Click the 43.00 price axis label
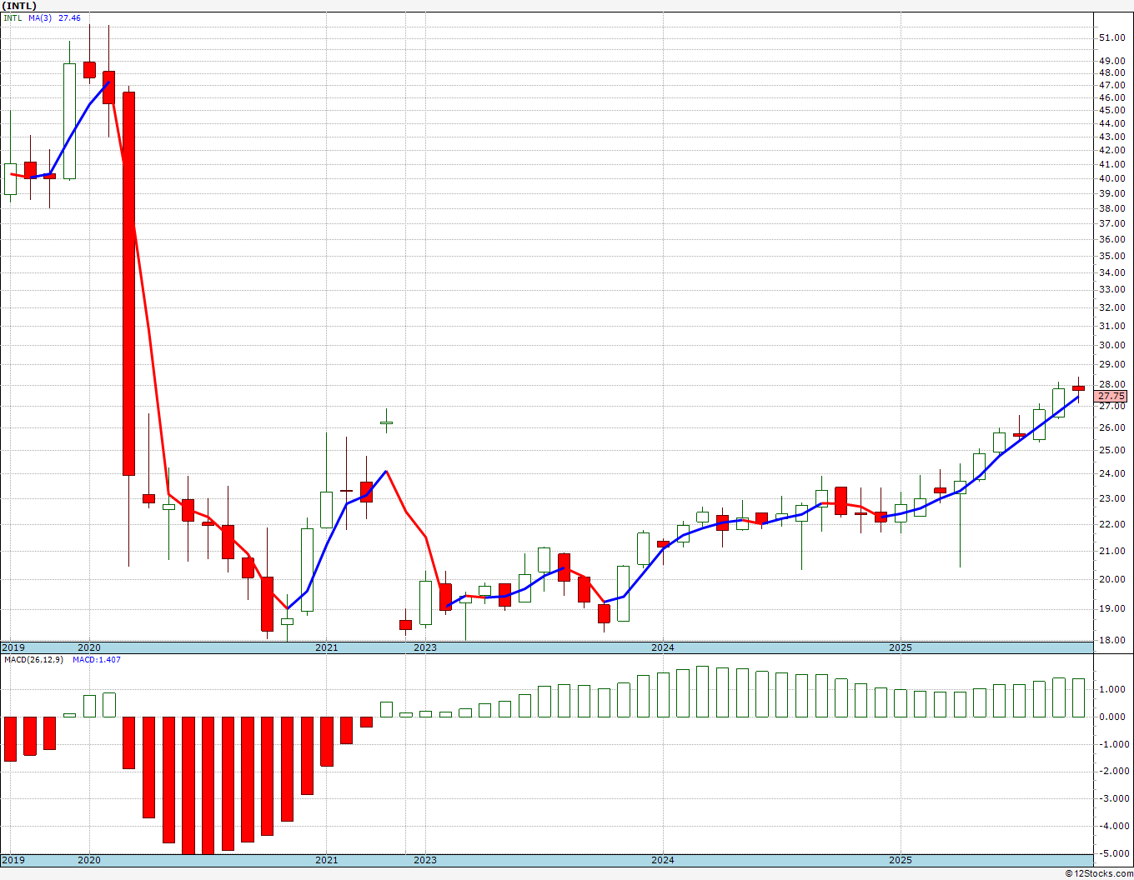The height and width of the screenshot is (880, 1134). coord(1111,137)
